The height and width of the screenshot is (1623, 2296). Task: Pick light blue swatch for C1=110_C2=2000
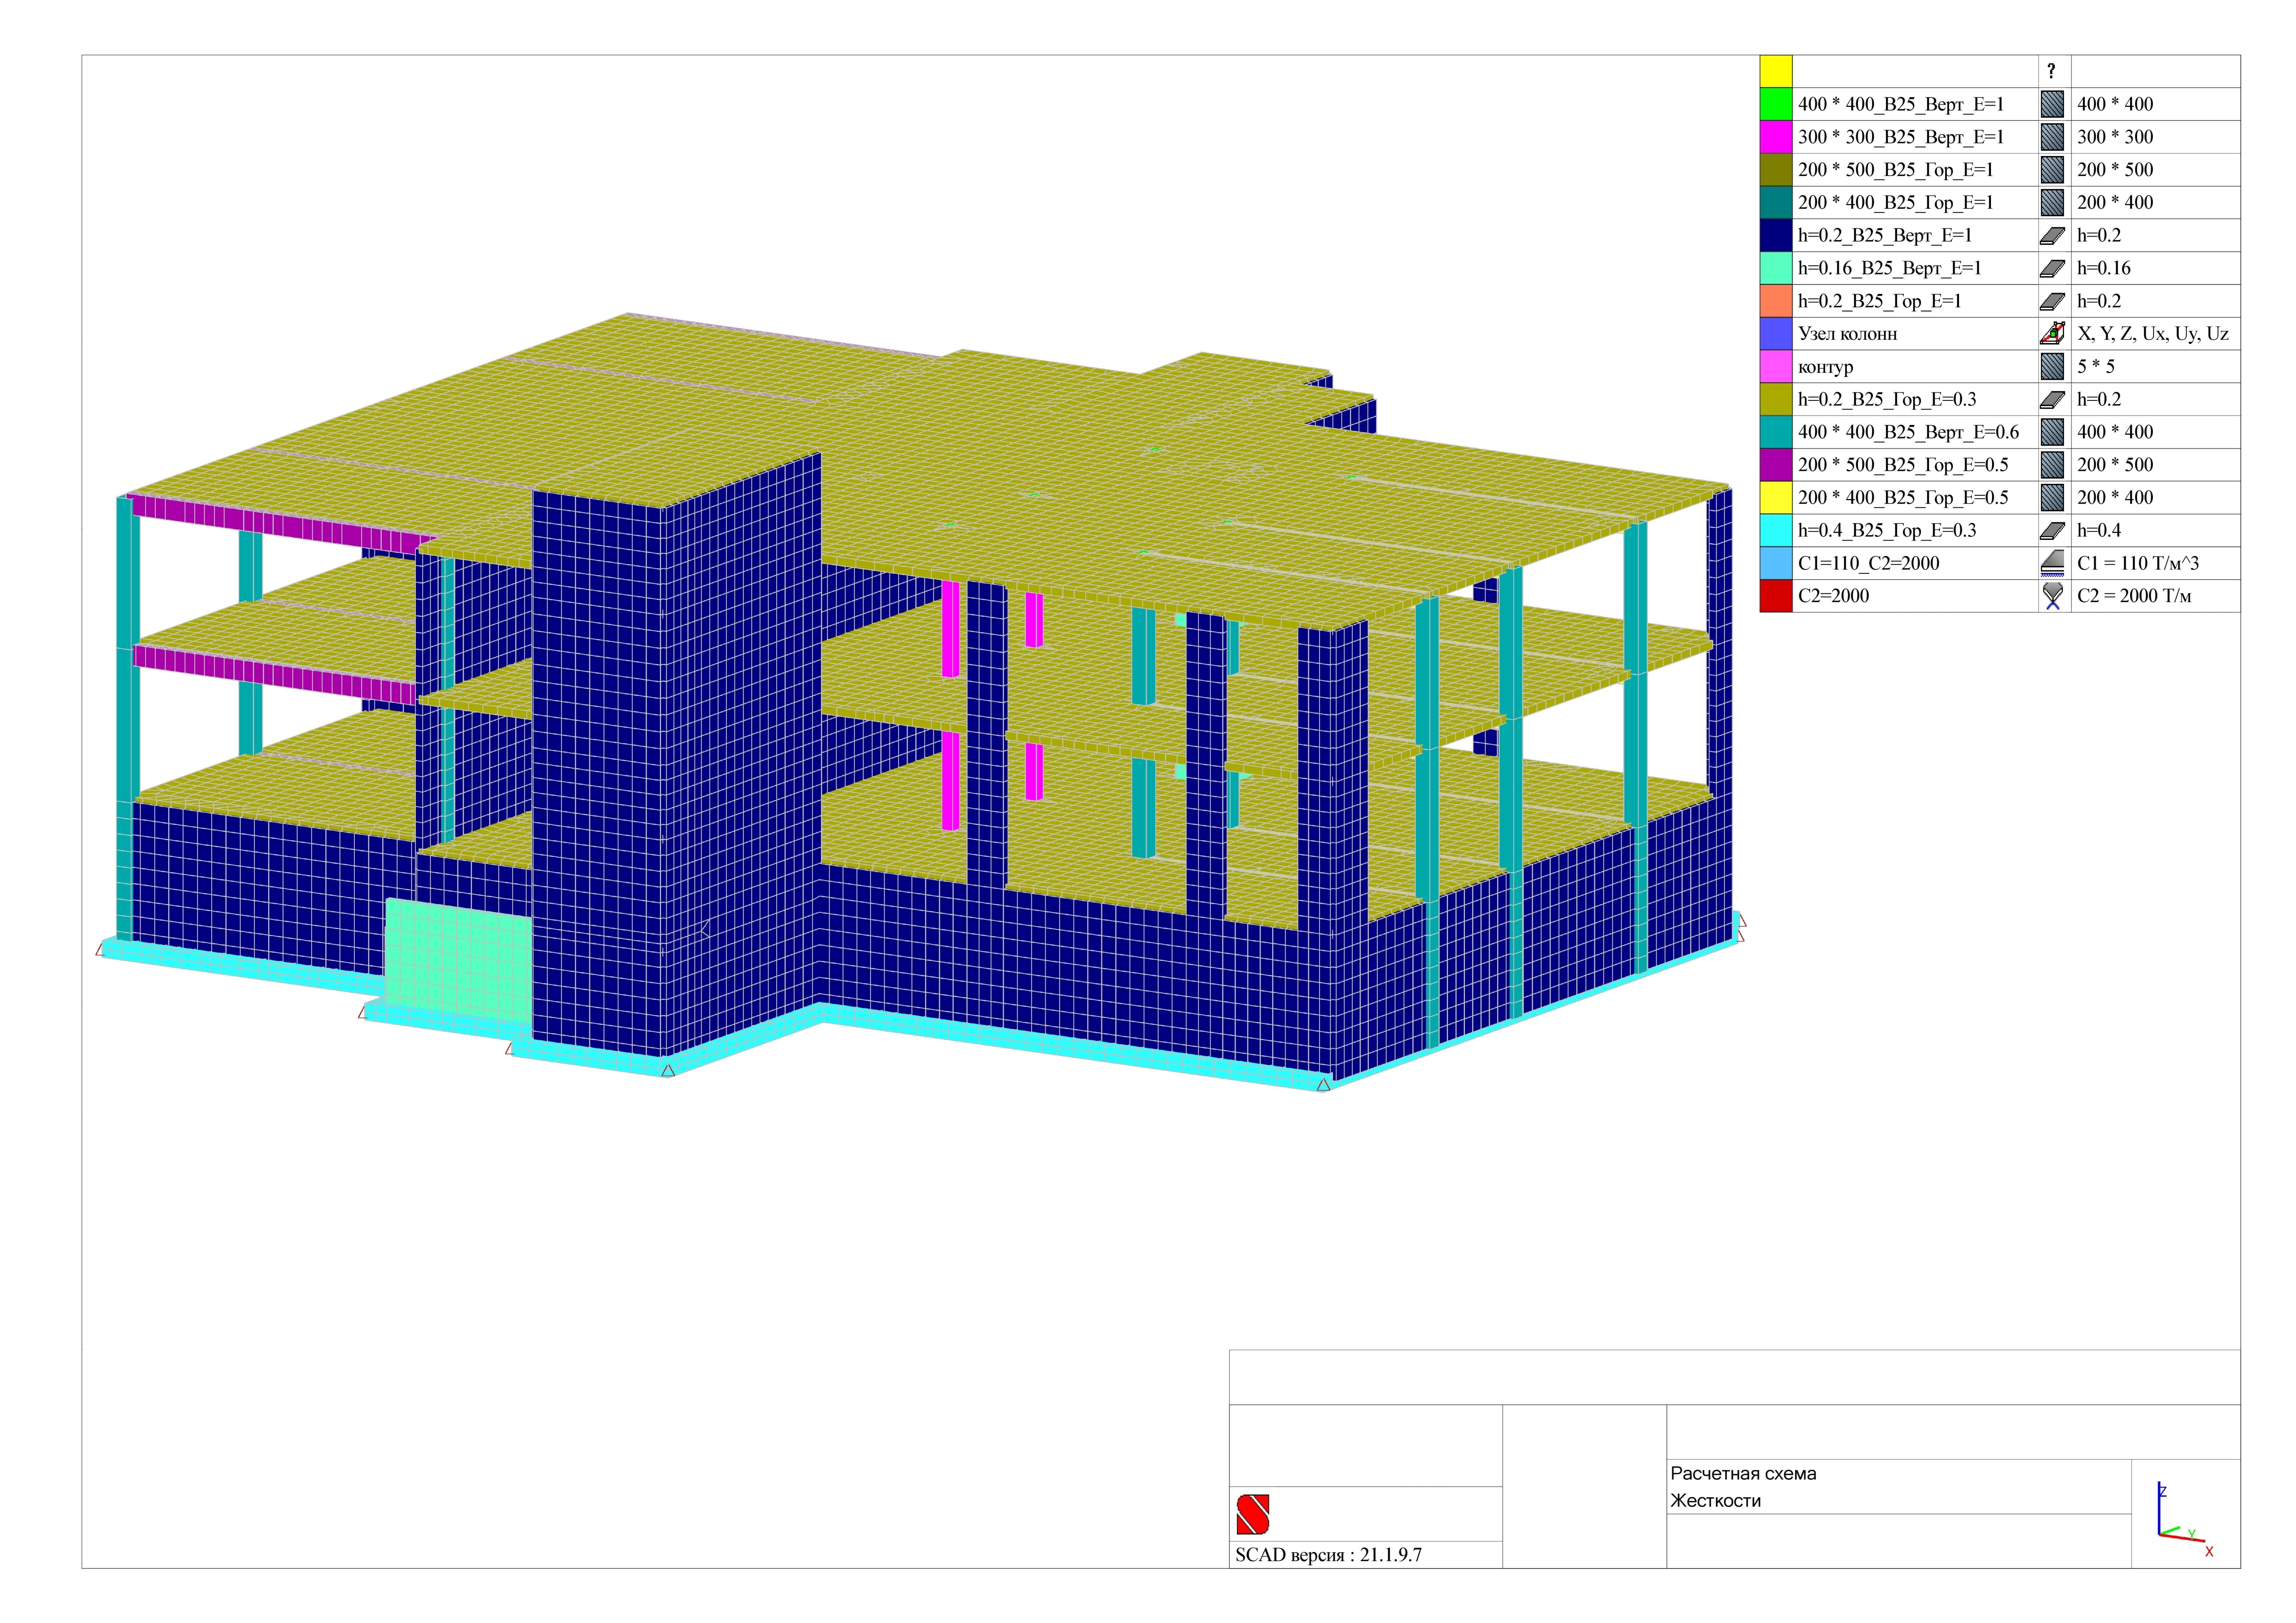[x=1776, y=563]
